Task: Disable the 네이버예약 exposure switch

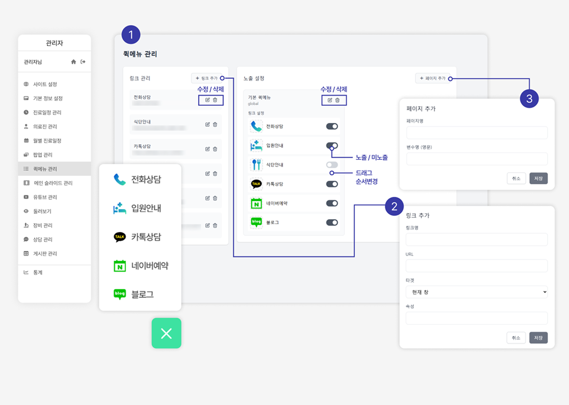Action: point(332,203)
